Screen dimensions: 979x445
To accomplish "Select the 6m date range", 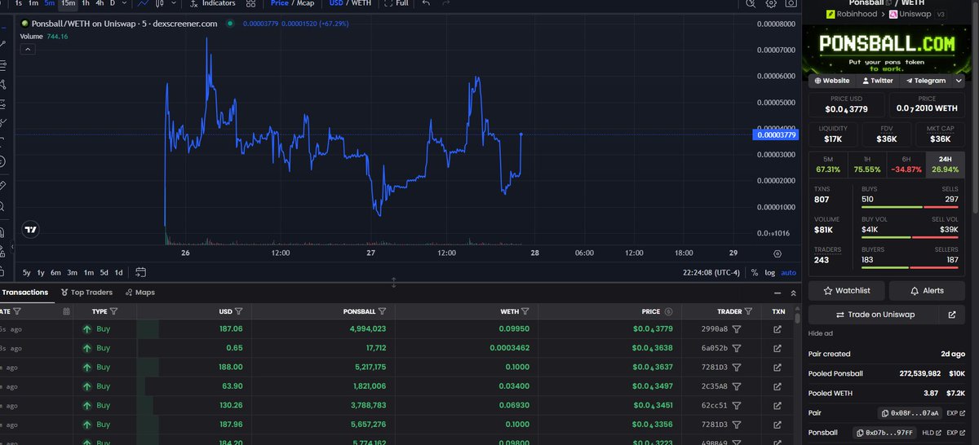I will pyautogui.click(x=55, y=272).
